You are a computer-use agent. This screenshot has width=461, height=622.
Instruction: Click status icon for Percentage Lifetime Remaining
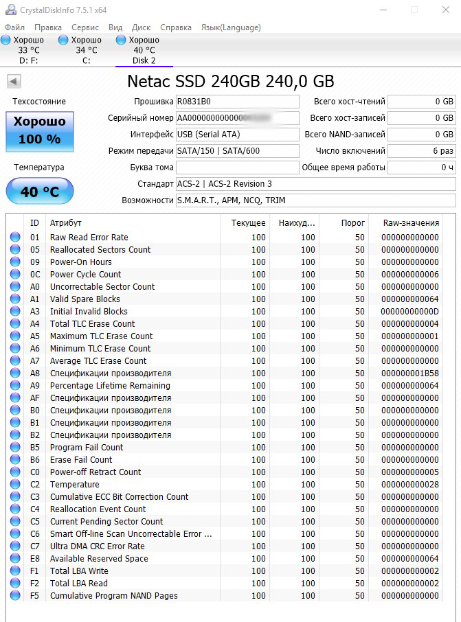(x=15, y=386)
